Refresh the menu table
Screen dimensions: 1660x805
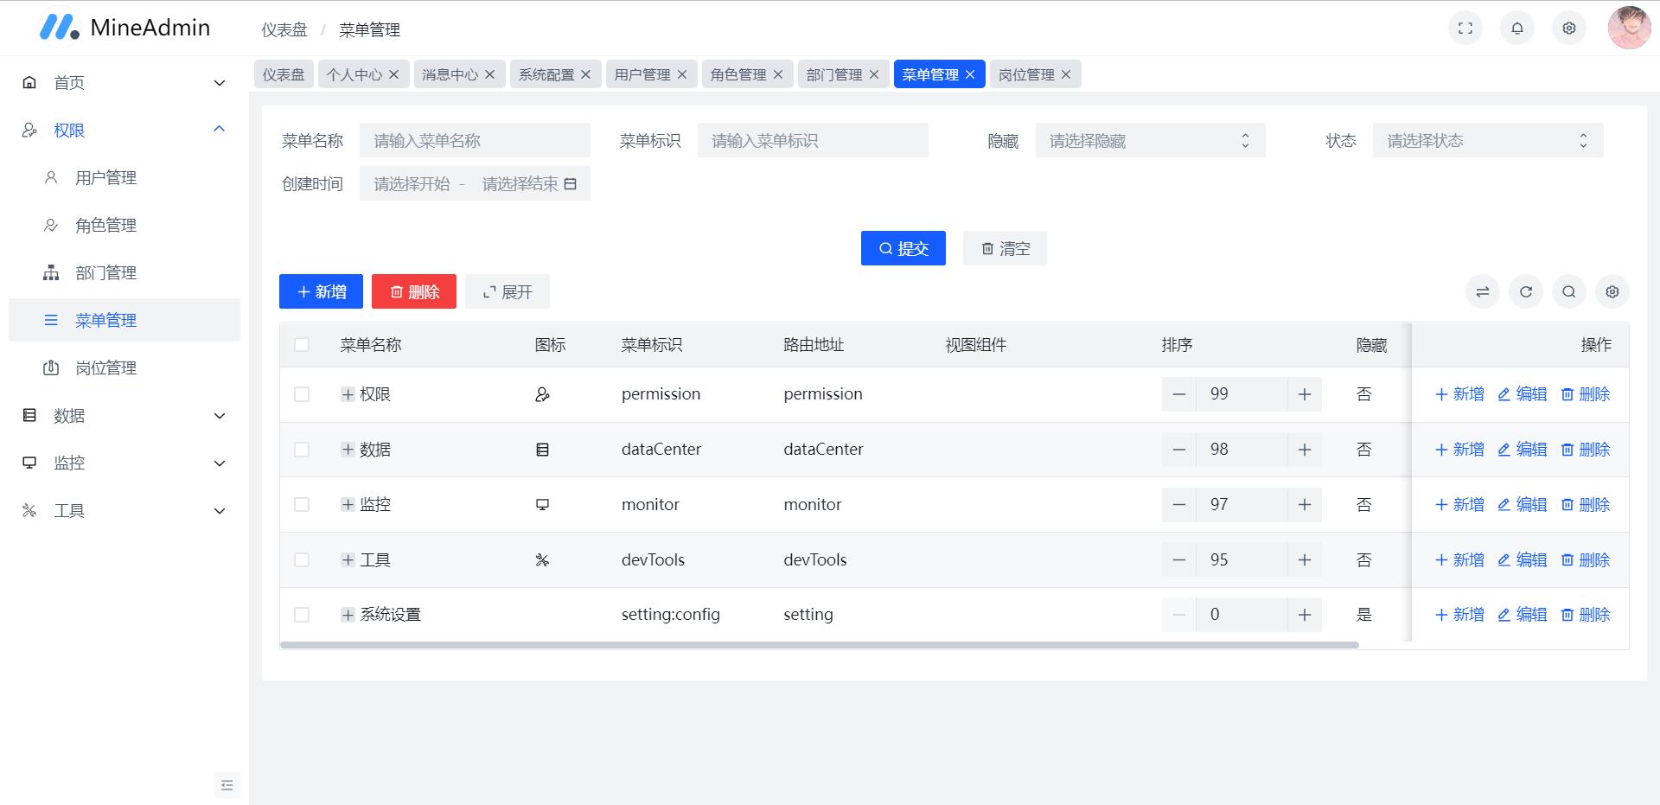(x=1526, y=292)
